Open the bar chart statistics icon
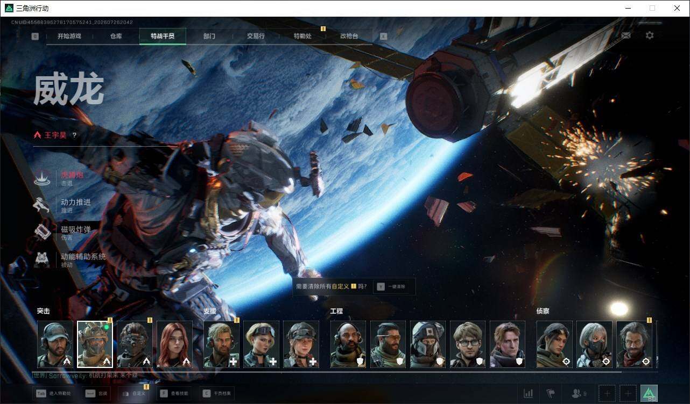 (528, 394)
